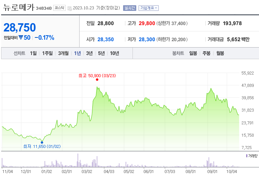Screen dimensions: 259x179
Task: Select the 3개월 line chart tab
Action: (x=63, y=53)
